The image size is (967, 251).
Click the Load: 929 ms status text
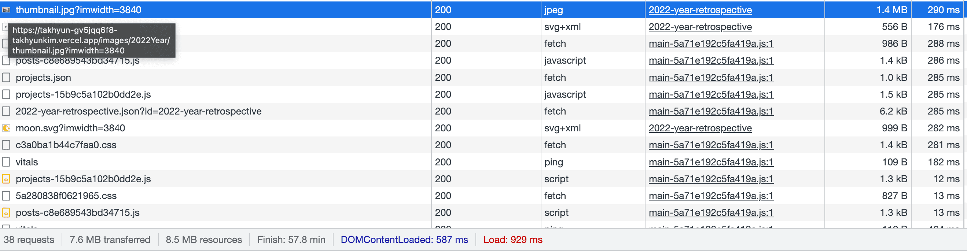pos(513,240)
